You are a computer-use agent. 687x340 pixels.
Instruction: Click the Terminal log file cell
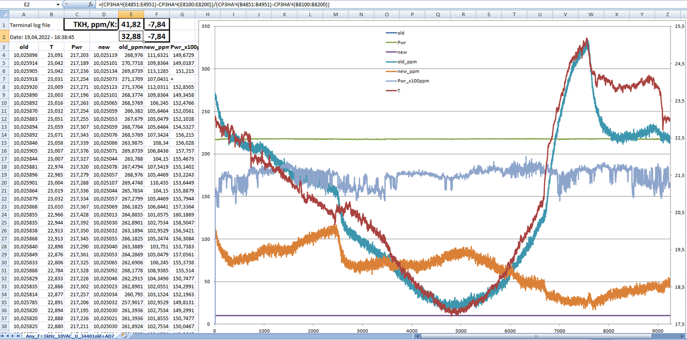click(29, 25)
